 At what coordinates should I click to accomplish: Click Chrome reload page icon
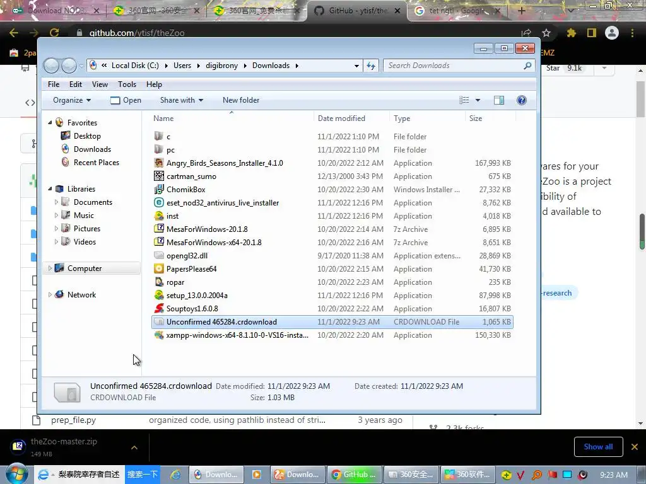(x=54, y=33)
